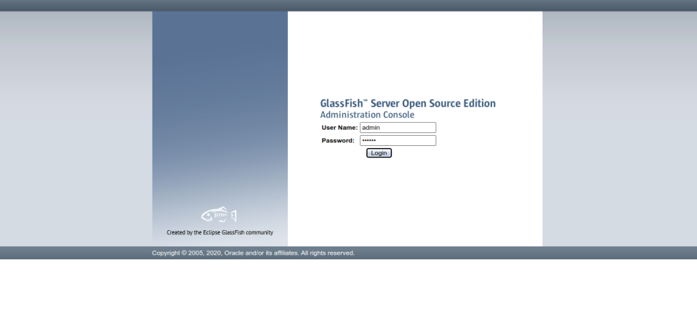Click the Login button
The image size is (697, 315).
(x=378, y=153)
